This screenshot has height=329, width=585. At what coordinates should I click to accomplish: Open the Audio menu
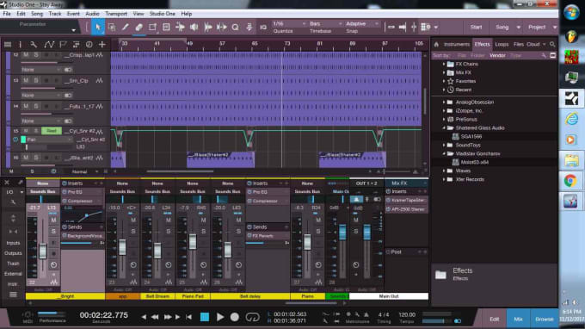click(x=92, y=14)
